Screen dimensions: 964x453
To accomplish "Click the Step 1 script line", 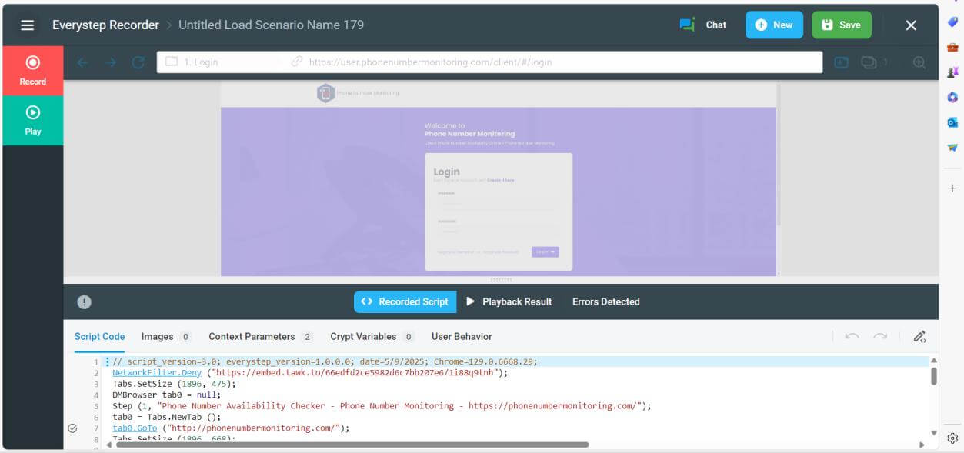I will point(382,405).
